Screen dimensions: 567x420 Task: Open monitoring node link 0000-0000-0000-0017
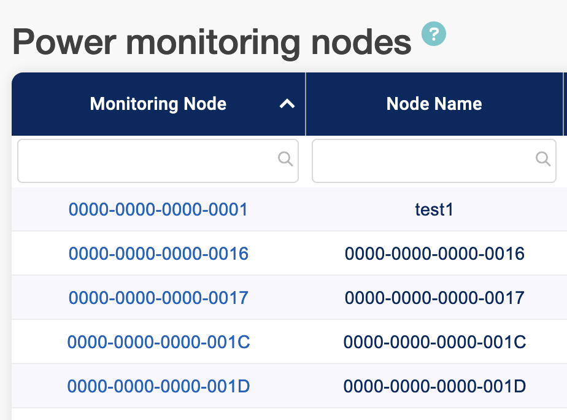pyautogui.click(x=158, y=298)
